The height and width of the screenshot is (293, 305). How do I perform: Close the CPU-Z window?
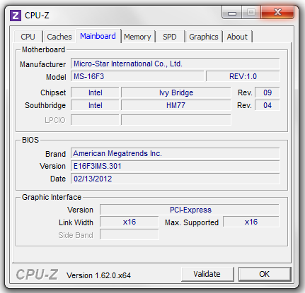(x=277, y=12)
